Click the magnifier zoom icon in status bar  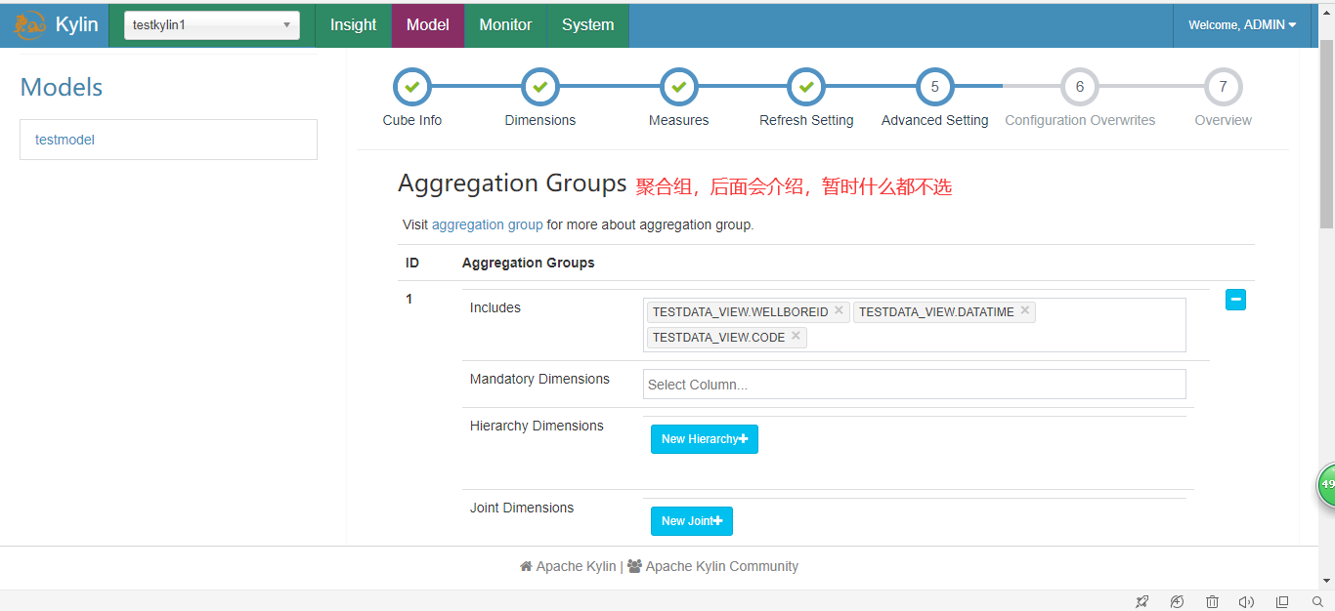pos(1317,601)
